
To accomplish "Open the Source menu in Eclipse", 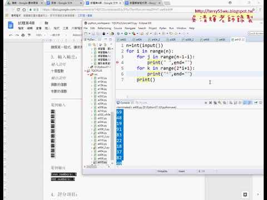I will pos(118,28).
